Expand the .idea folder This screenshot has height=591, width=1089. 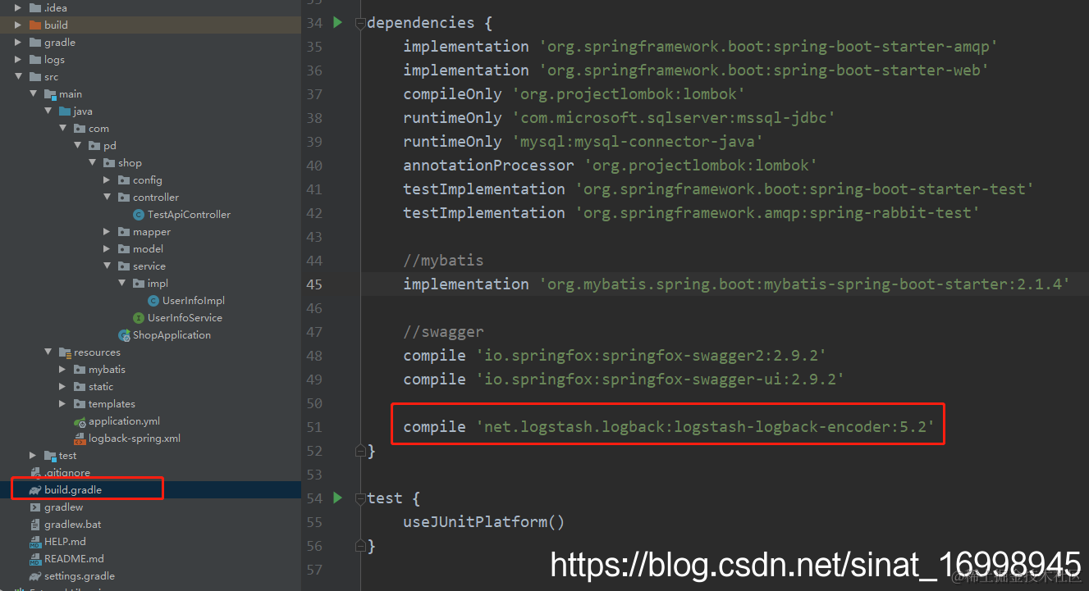point(19,8)
